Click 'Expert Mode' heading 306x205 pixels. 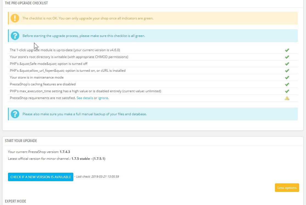[x=15, y=201]
